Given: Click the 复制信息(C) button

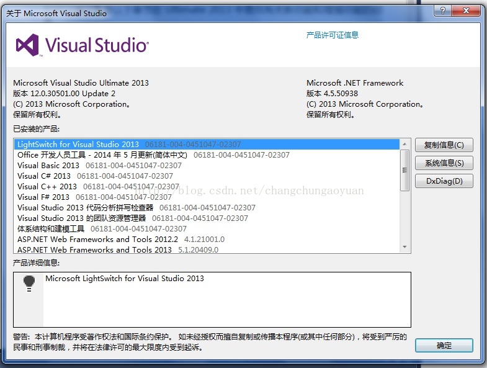Looking at the screenshot, I should [x=444, y=145].
